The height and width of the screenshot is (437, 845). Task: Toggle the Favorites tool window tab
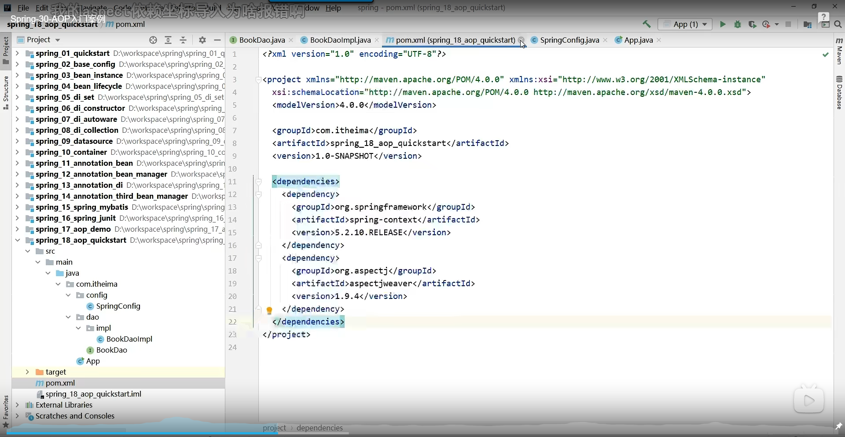pos(6,412)
